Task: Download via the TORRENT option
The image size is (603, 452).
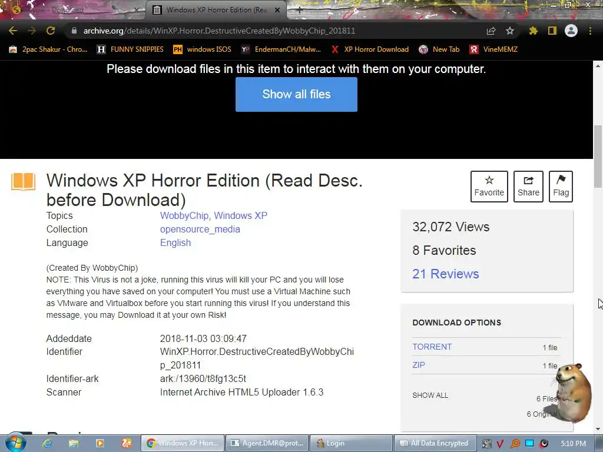Action: click(x=432, y=347)
